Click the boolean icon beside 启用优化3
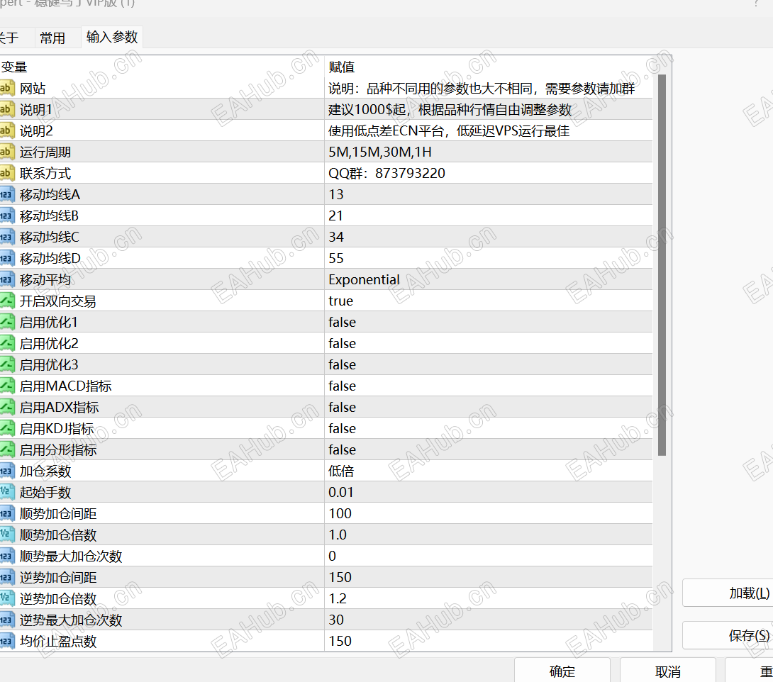This screenshot has height=682, width=773. tap(6, 364)
